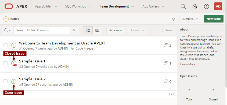The width and height of the screenshot is (227, 105).
Task: Expand the Jump to dropdown
Action: 190,19
